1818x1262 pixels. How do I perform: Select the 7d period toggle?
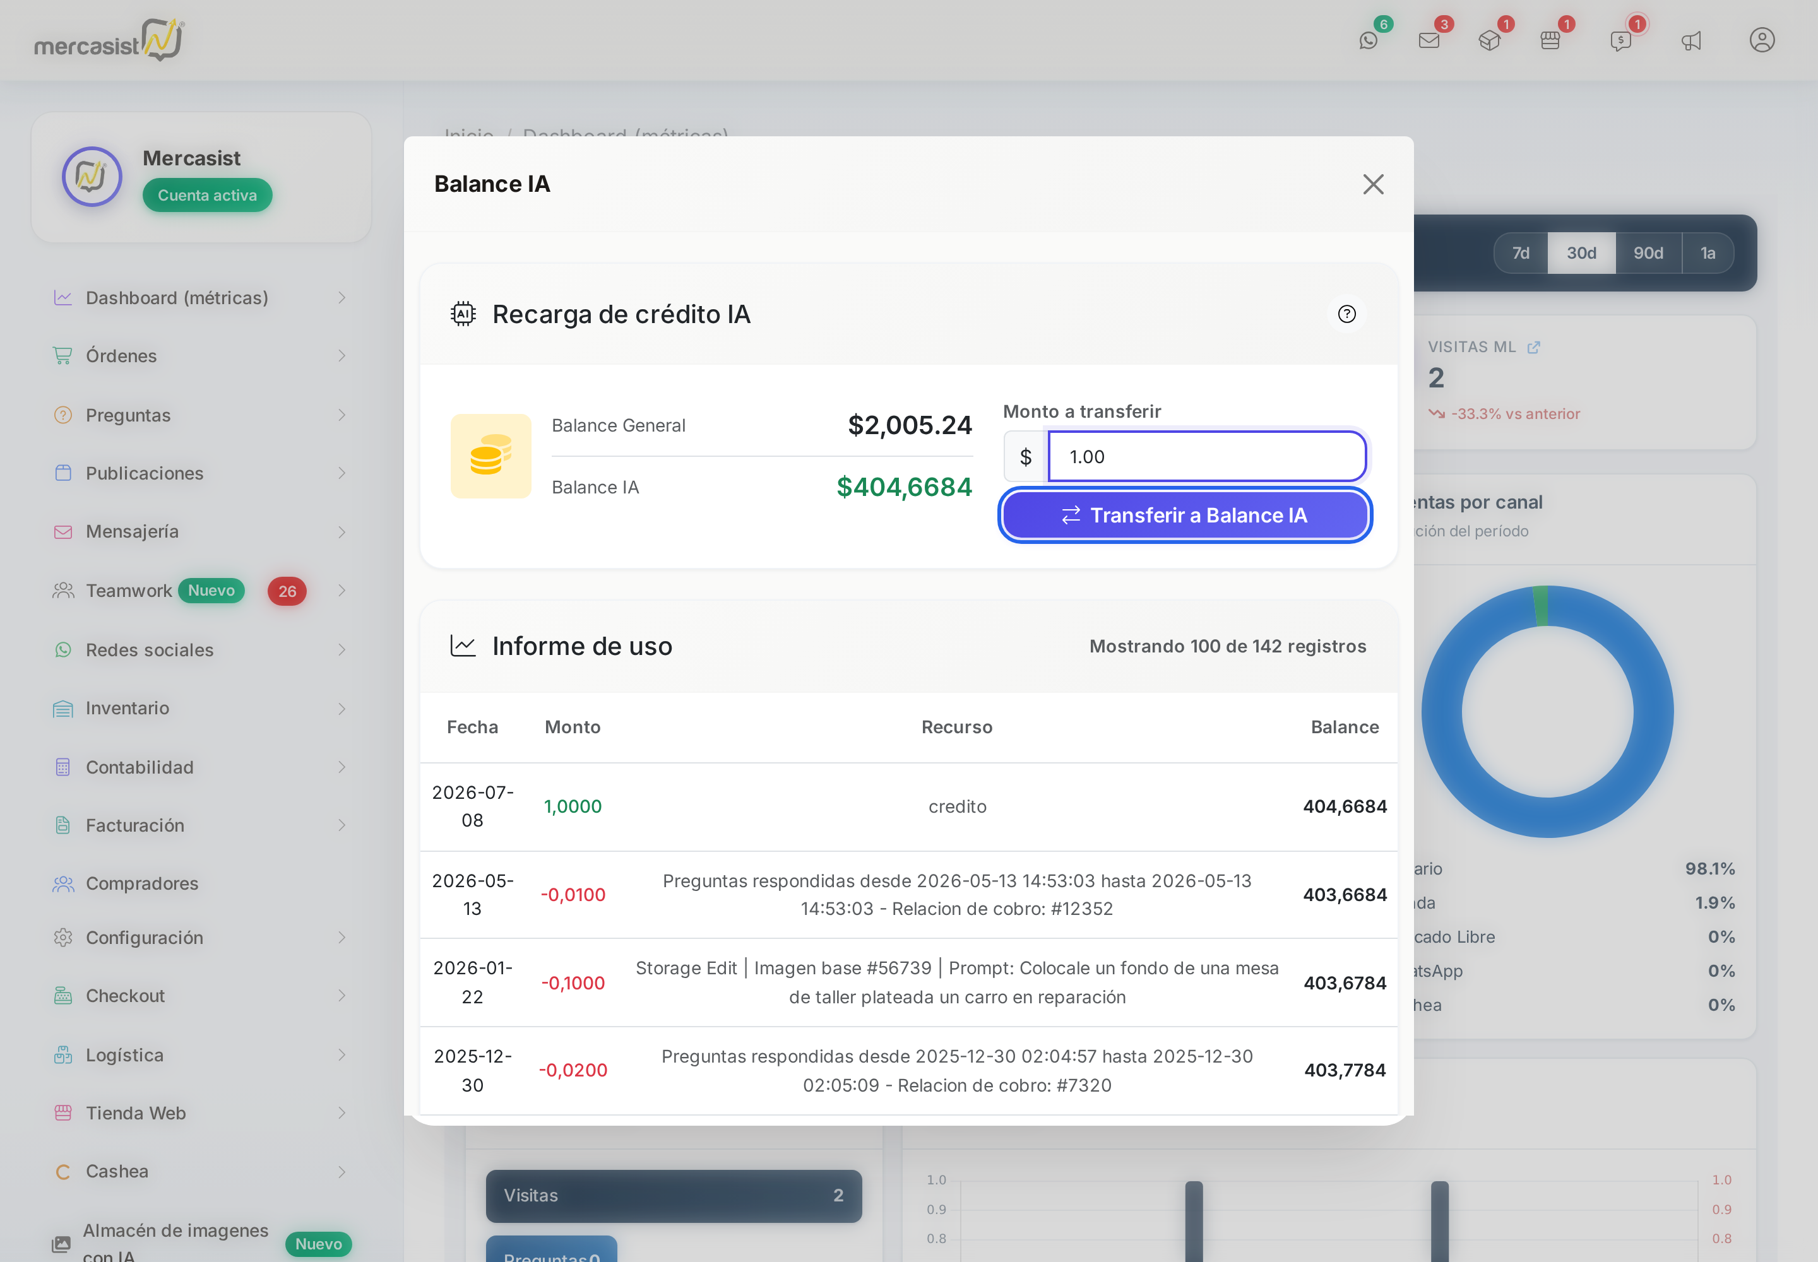pos(1521,253)
